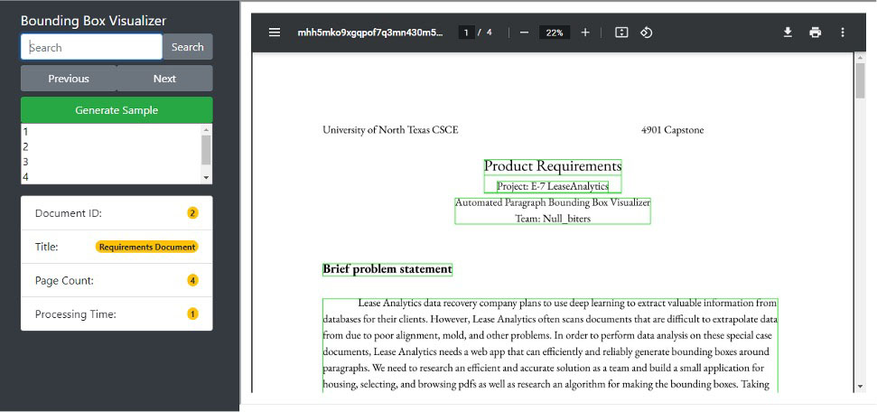
Task: Click the Search button
Action: (187, 47)
